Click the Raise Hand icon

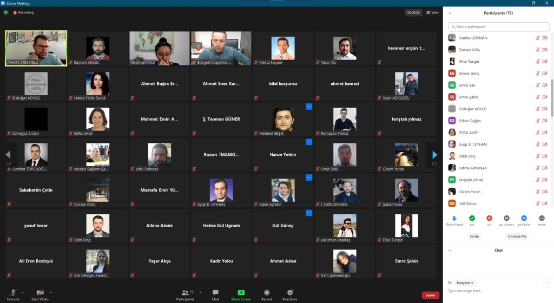tap(454, 218)
